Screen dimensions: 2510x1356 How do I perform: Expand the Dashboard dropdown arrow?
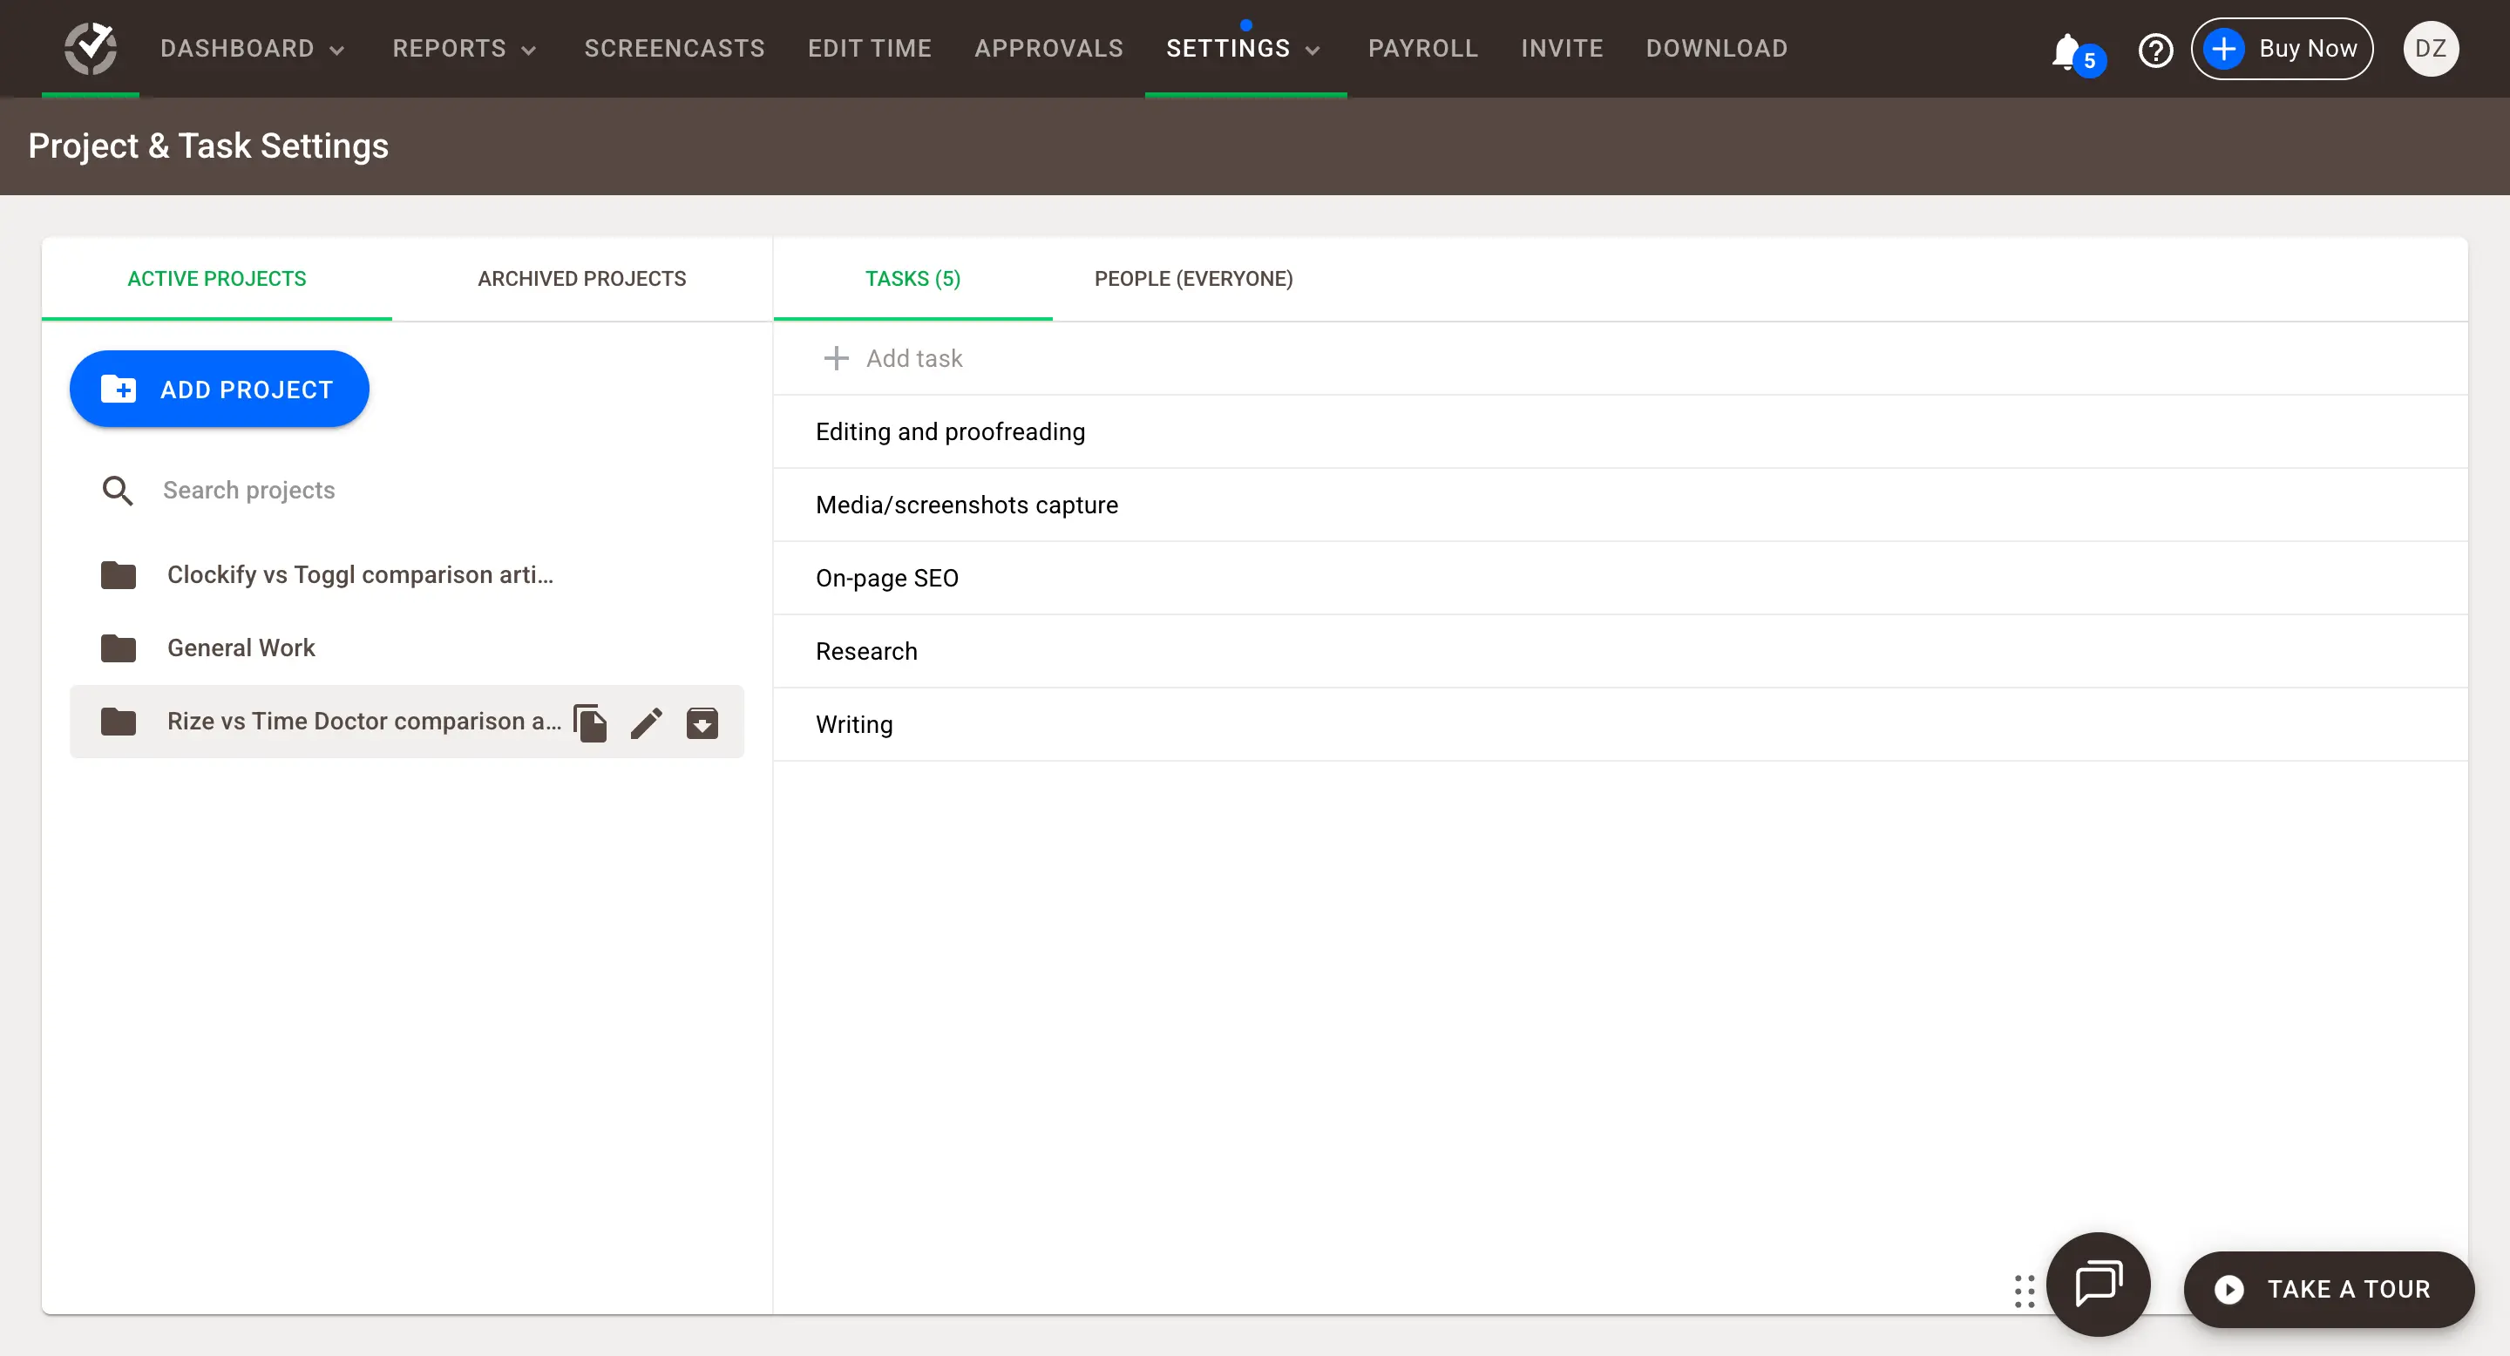(337, 51)
